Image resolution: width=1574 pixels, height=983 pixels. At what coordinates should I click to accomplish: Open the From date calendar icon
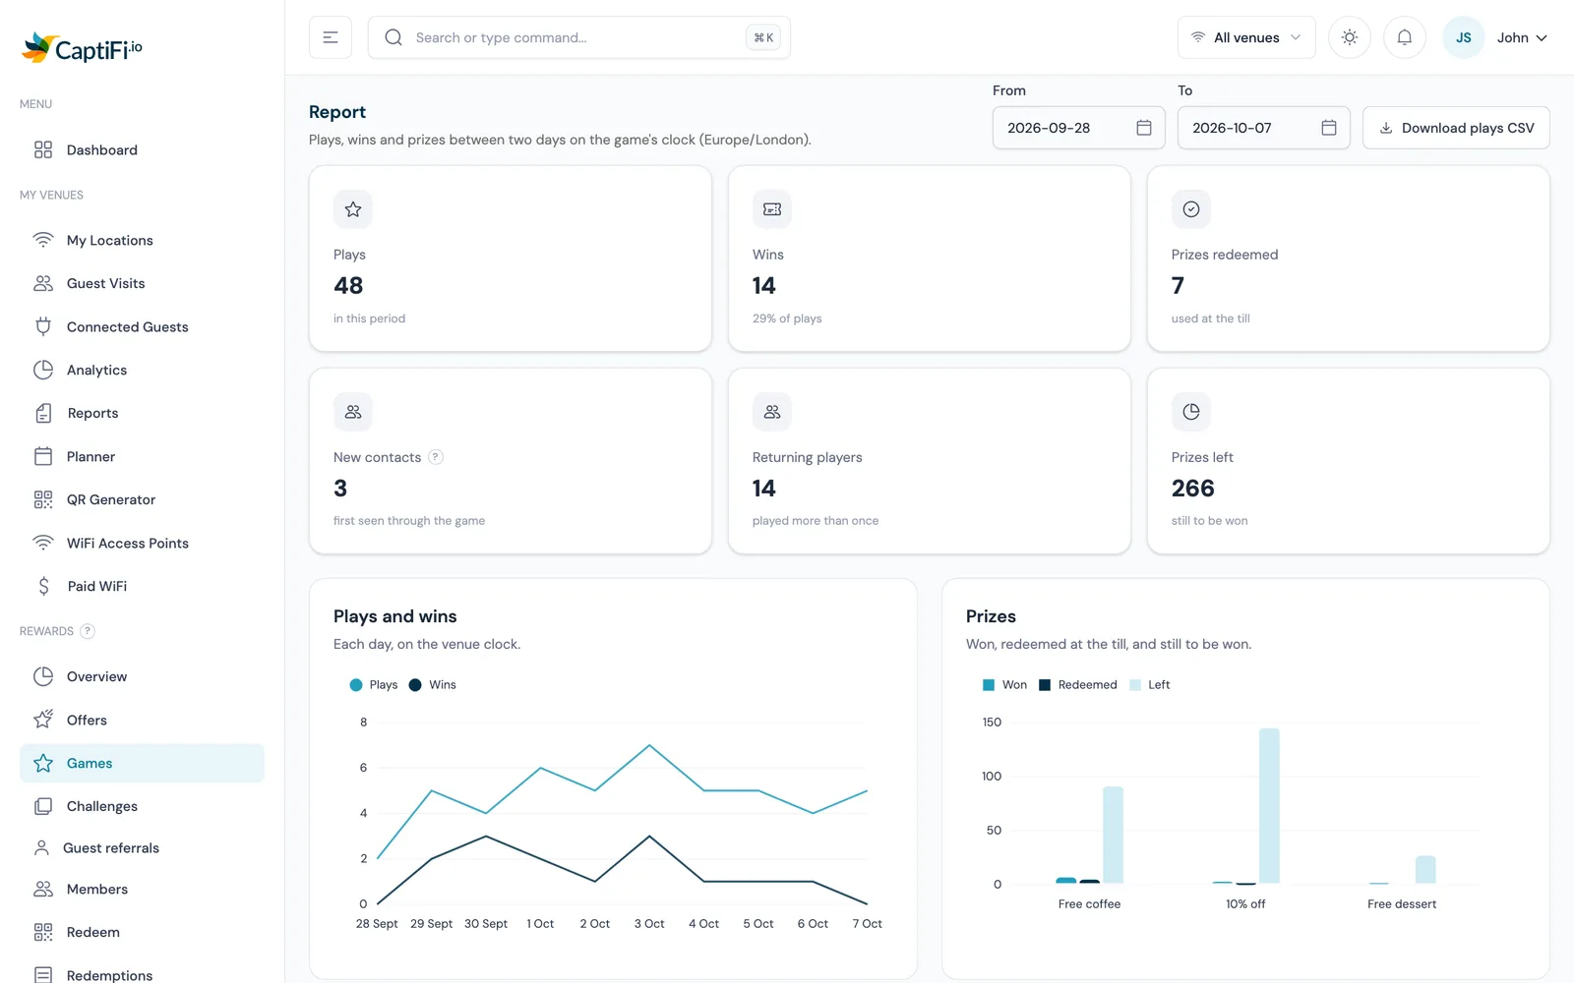coord(1144,128)
